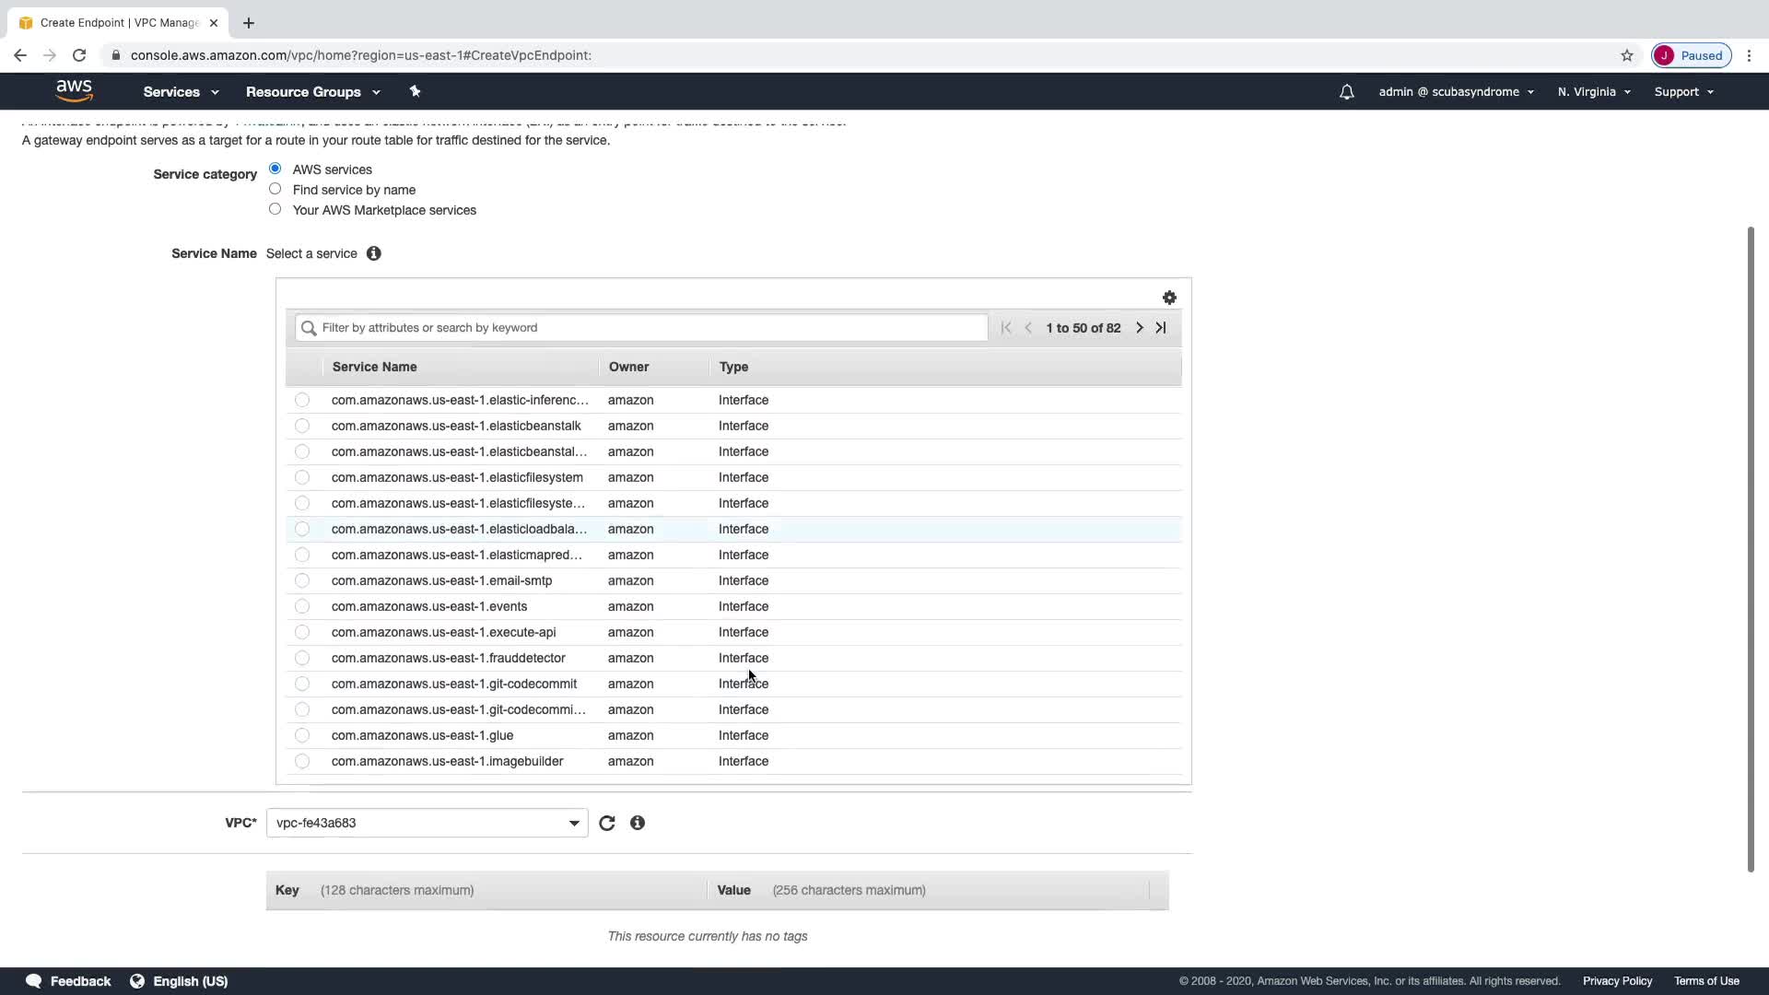The height and width of the screenshot is (995, 1769).
Task: Open the Privacy Policy link
Action: (x=1617, y=981)
